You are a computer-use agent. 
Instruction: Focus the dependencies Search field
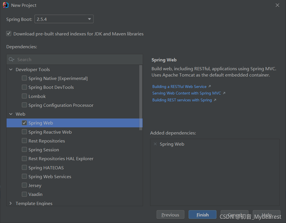coord(75,59)
